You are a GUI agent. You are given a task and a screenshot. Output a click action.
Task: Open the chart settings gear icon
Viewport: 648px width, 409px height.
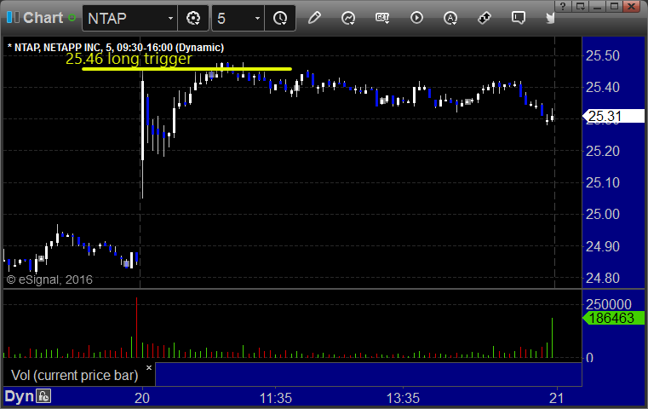click(193, 18)
